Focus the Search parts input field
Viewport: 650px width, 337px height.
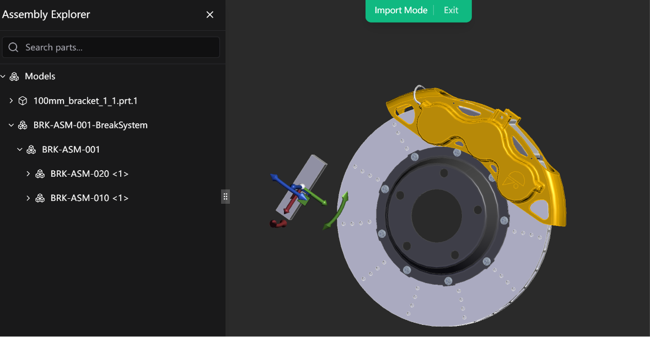pyautogui.click(x=111, y=47)
